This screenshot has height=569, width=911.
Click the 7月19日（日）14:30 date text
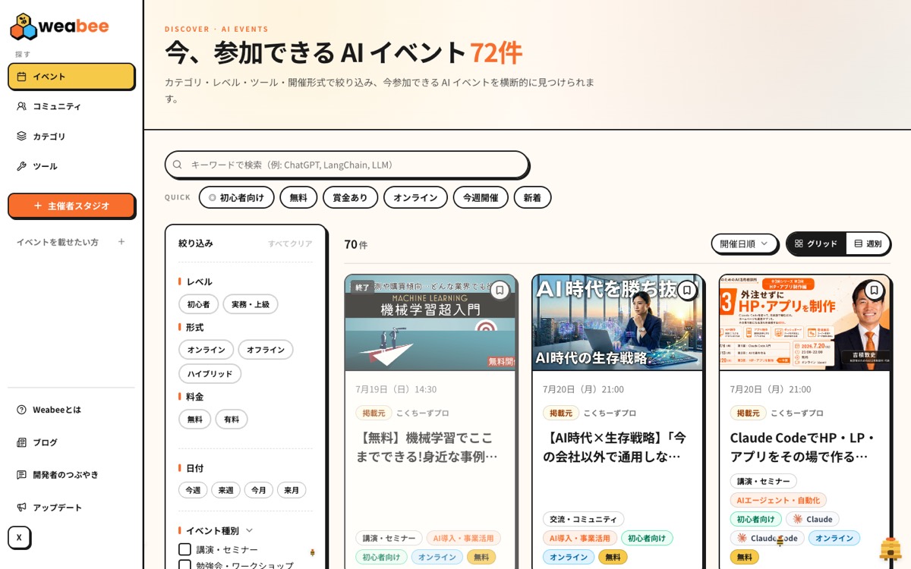[396, 389]
